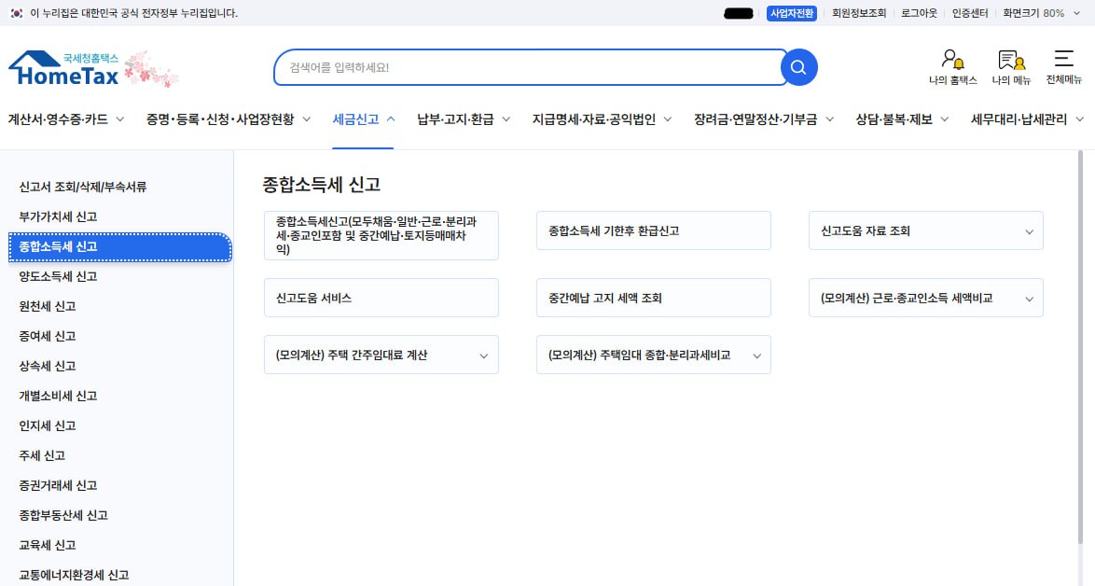Screen dimensions: 1095x586
Task: Expand 납부·고지·환급 menu
Action: tap(464, 119)
